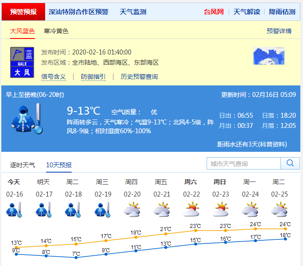Click the 历史预警查询 link
Screen dimensions: 303x266
[x=139, y=77]
